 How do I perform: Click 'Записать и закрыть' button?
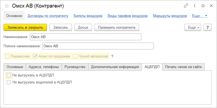coord(25,27)
